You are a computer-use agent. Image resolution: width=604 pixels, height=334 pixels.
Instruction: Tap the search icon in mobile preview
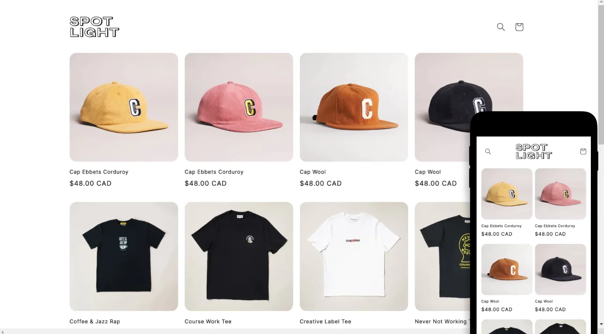point(488,152)
